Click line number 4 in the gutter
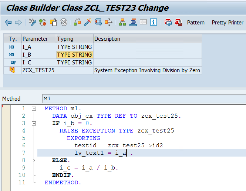Viewport: 246px width, 191px height. pos(24,131)
